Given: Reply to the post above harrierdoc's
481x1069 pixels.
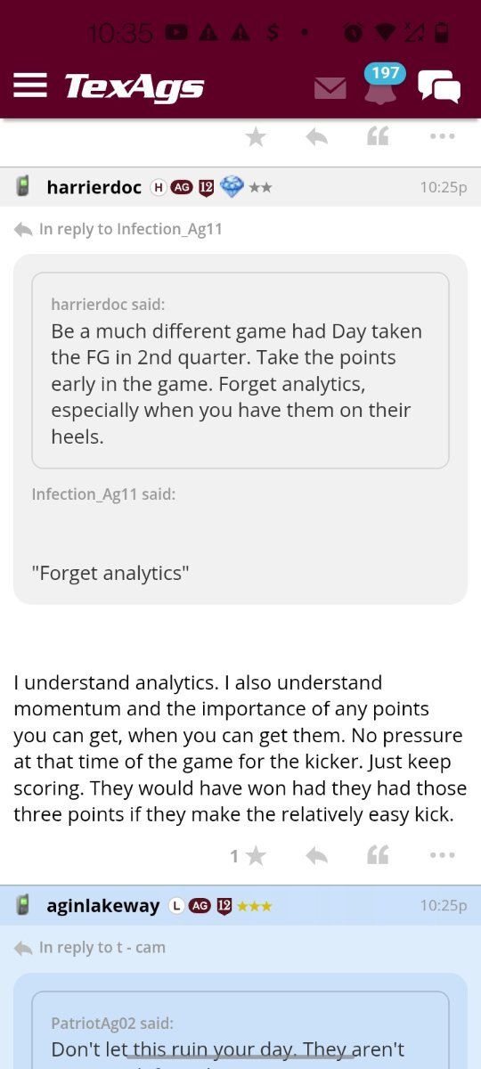Looking at the screenshot, I should pyautogui.click(x=316, y=137).
